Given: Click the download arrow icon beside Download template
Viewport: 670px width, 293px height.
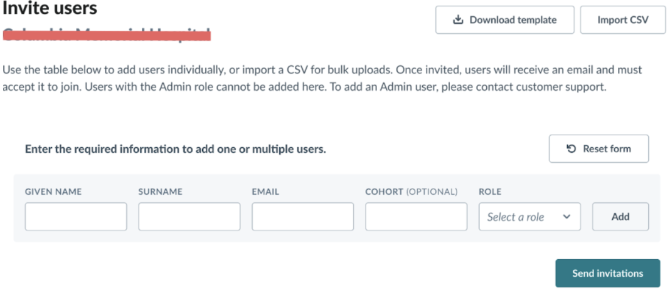Looking at the screenshot, I should pyautogui.click(x=458, y=20).
